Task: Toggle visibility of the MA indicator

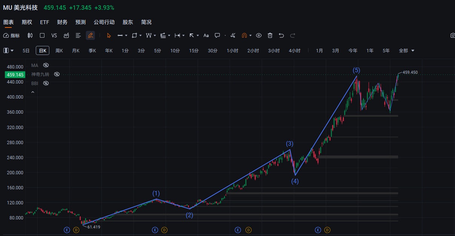Action: (46, 65)
